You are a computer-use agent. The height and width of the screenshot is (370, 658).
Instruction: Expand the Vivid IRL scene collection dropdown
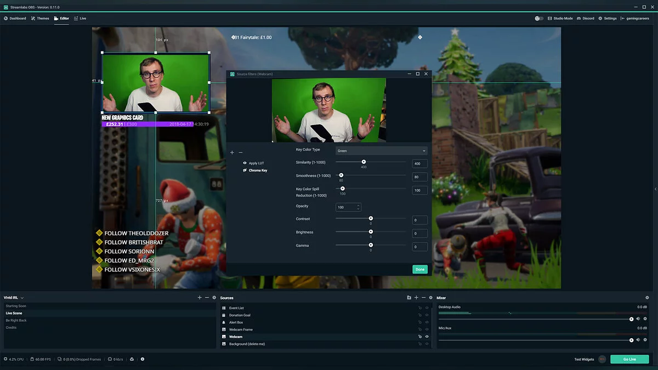pyautogui.click(x=22, y=298)
